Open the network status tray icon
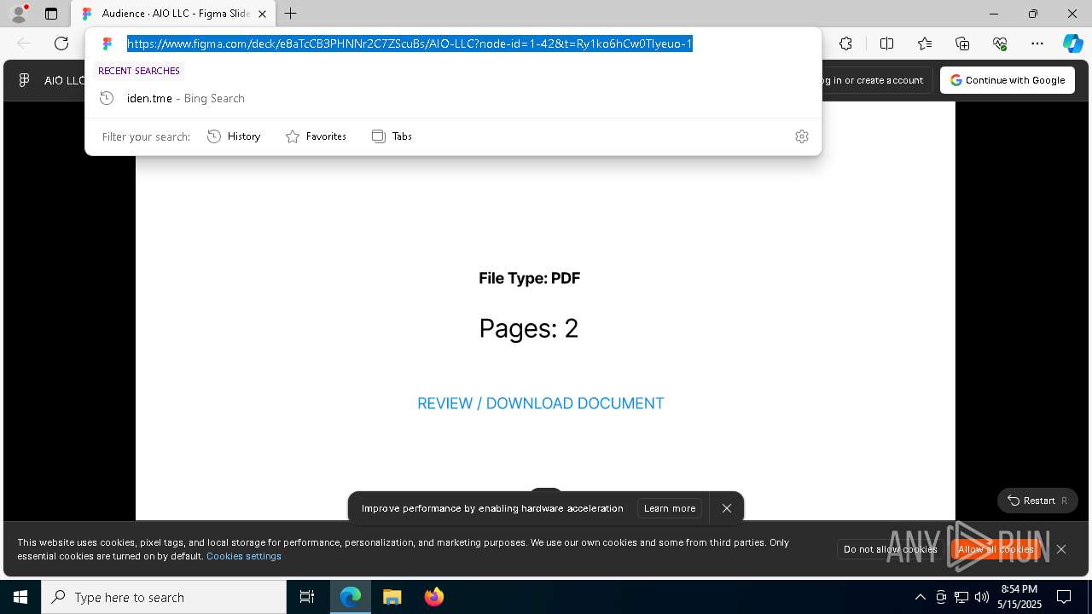Viewport: 1092px width, 614px height. point(961,597)
